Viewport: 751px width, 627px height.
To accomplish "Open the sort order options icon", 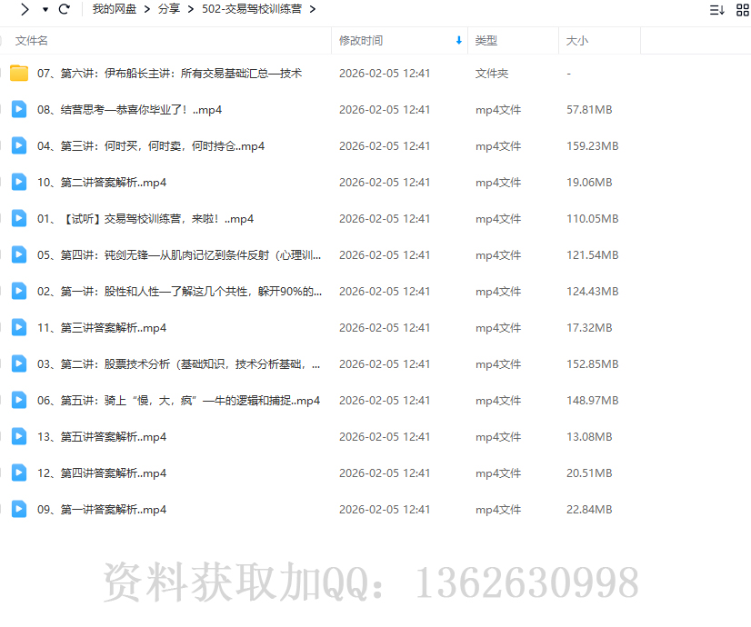I will click(716, 10).
